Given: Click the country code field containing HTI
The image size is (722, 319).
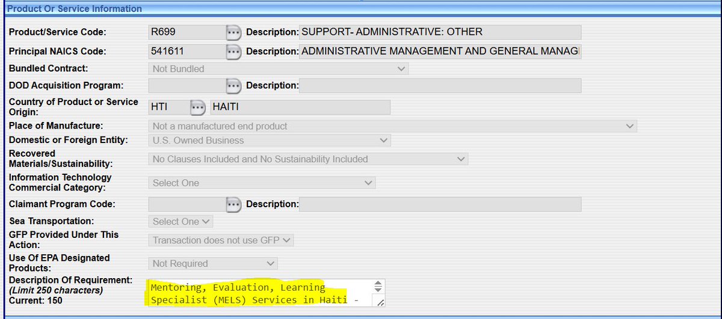Looking at the screenshot, I should pyautogui.click(x=168, y=108).
